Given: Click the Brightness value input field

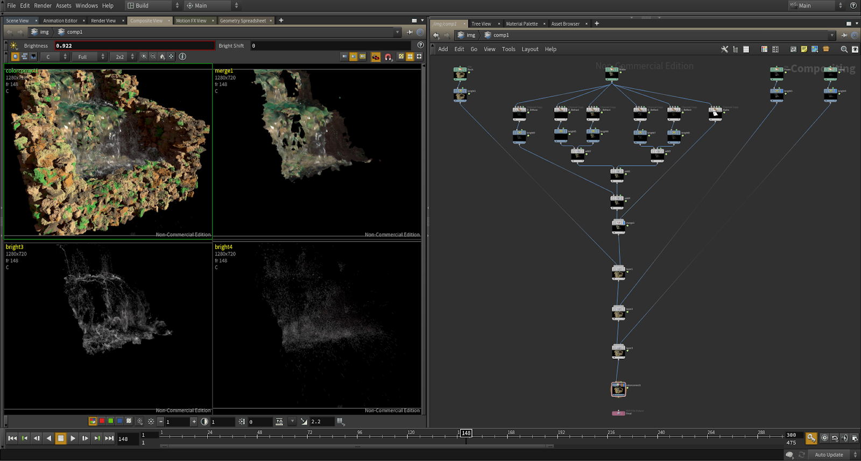Looking at the screenshot, I should point(135,46).
